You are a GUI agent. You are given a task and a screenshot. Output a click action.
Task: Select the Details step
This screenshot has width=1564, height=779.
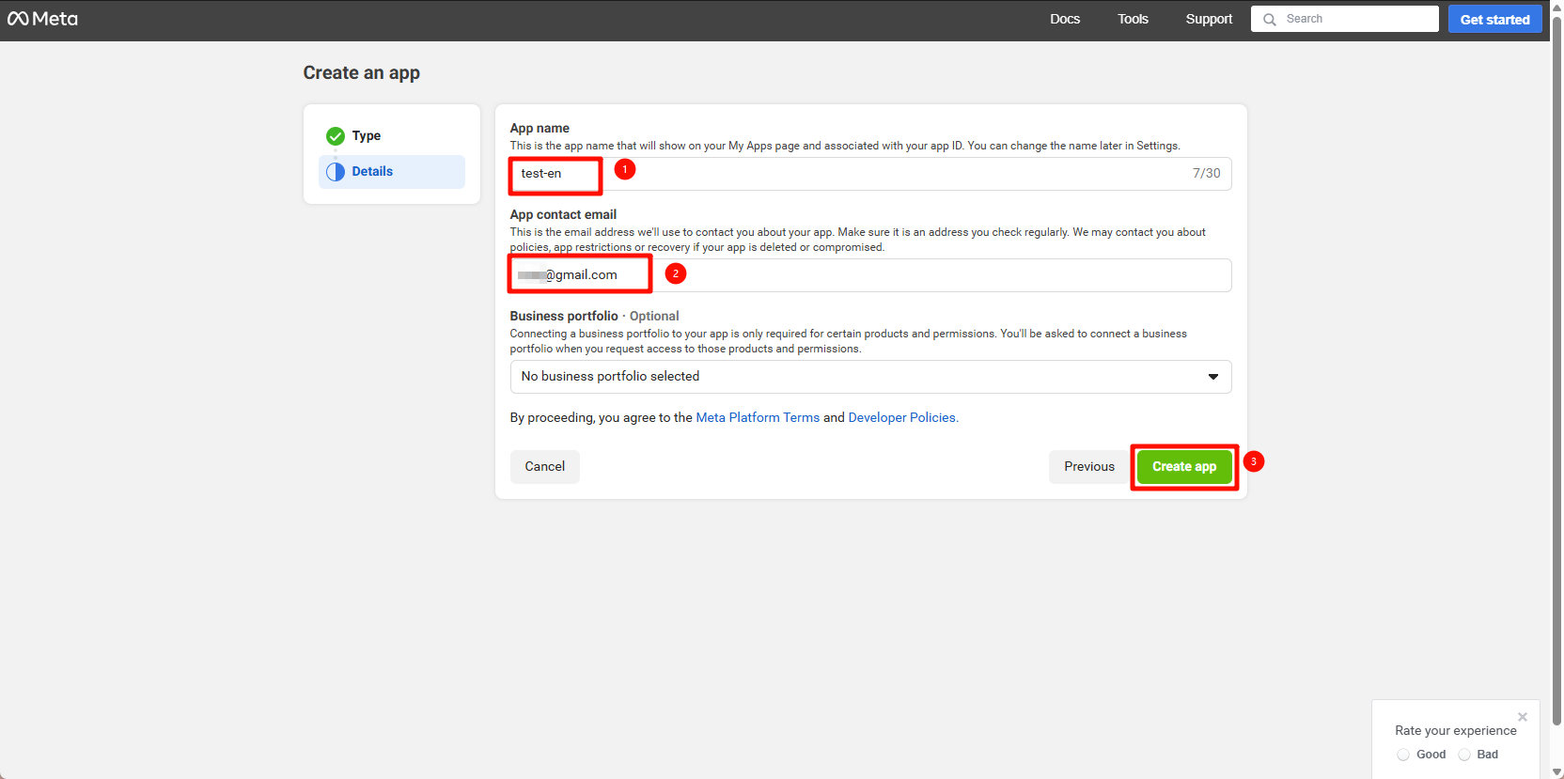point(373,172)
